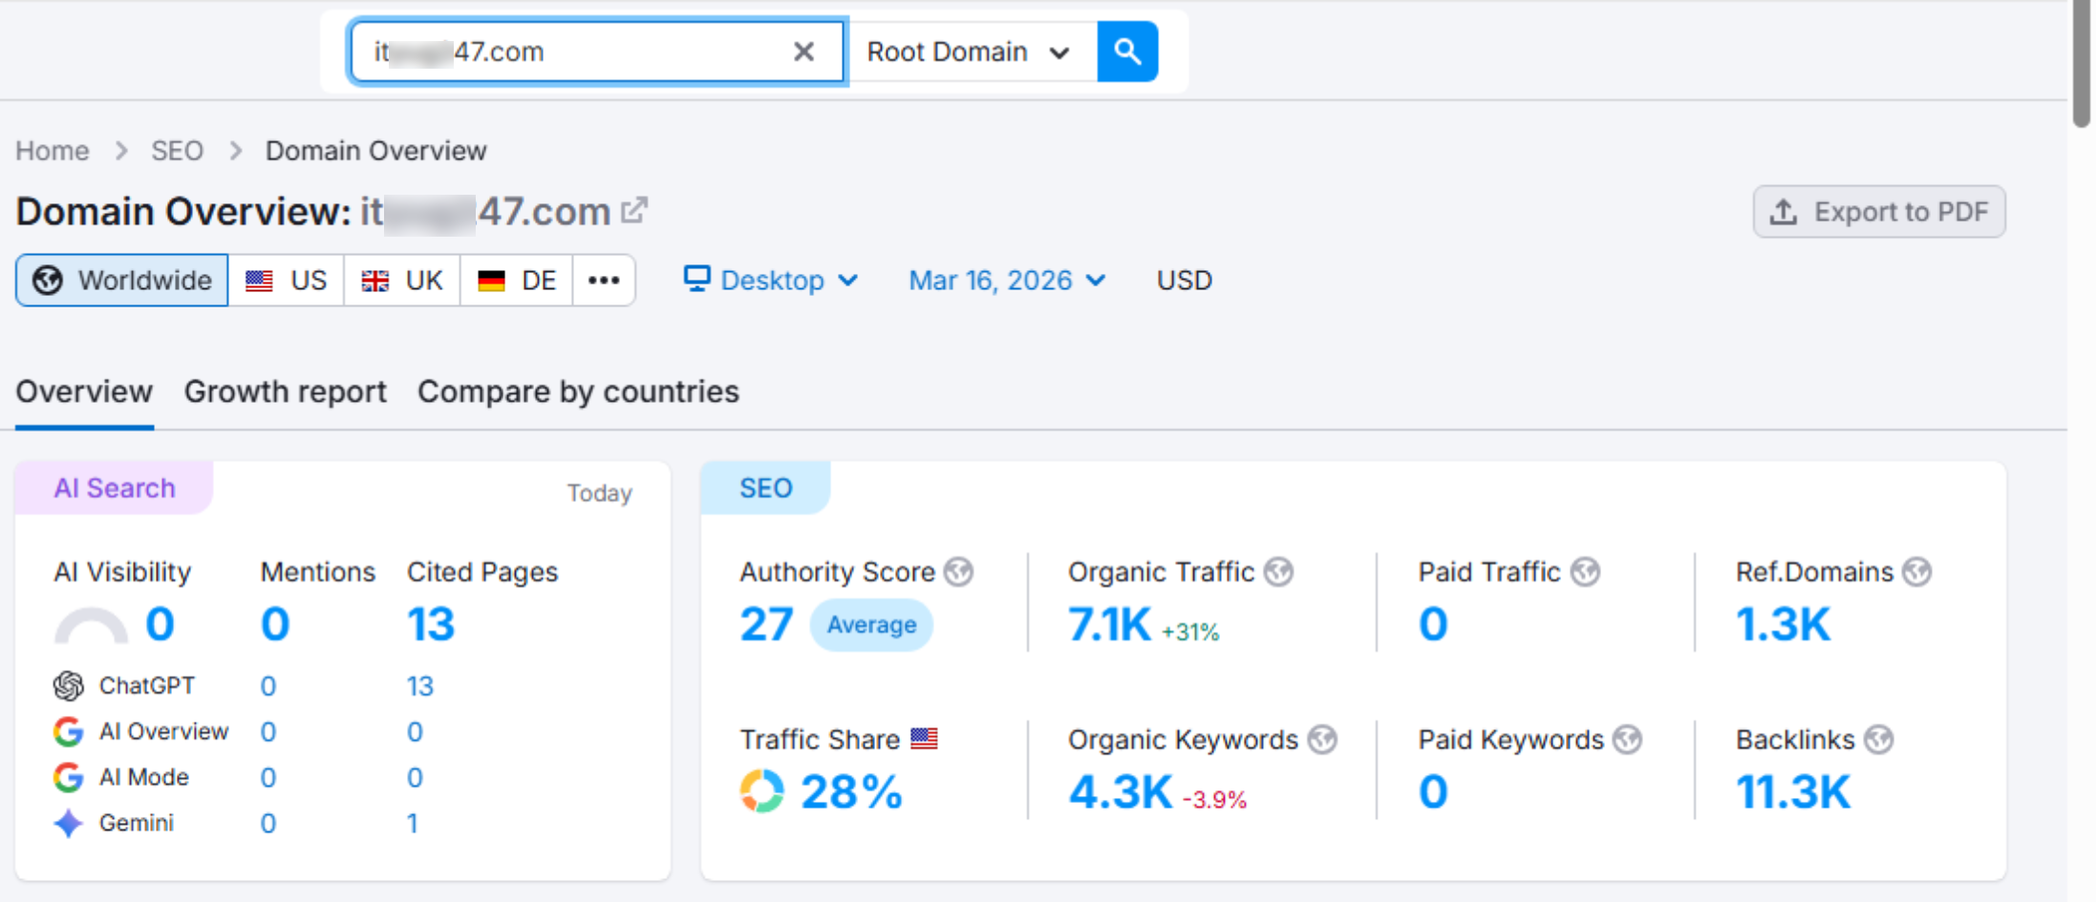Switch to the Growth report tab
The height and width of the screenshot is (902, 2096).
(x=285, y=391)
